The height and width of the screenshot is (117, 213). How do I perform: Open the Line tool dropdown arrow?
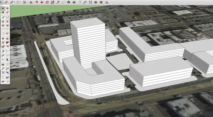(14, 2)
